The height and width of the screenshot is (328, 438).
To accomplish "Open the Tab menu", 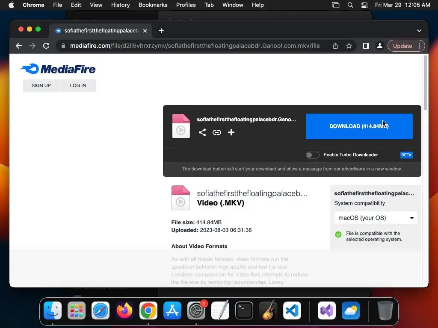I will pyautogui.click(x=209, y=5).
